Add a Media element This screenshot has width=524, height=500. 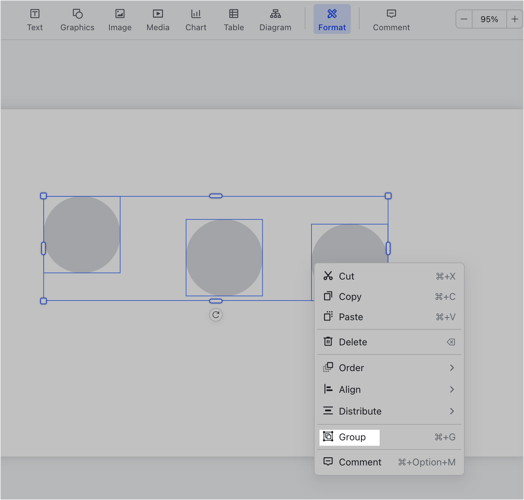[158, 19]
